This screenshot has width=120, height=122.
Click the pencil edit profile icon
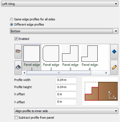[114, 67]
